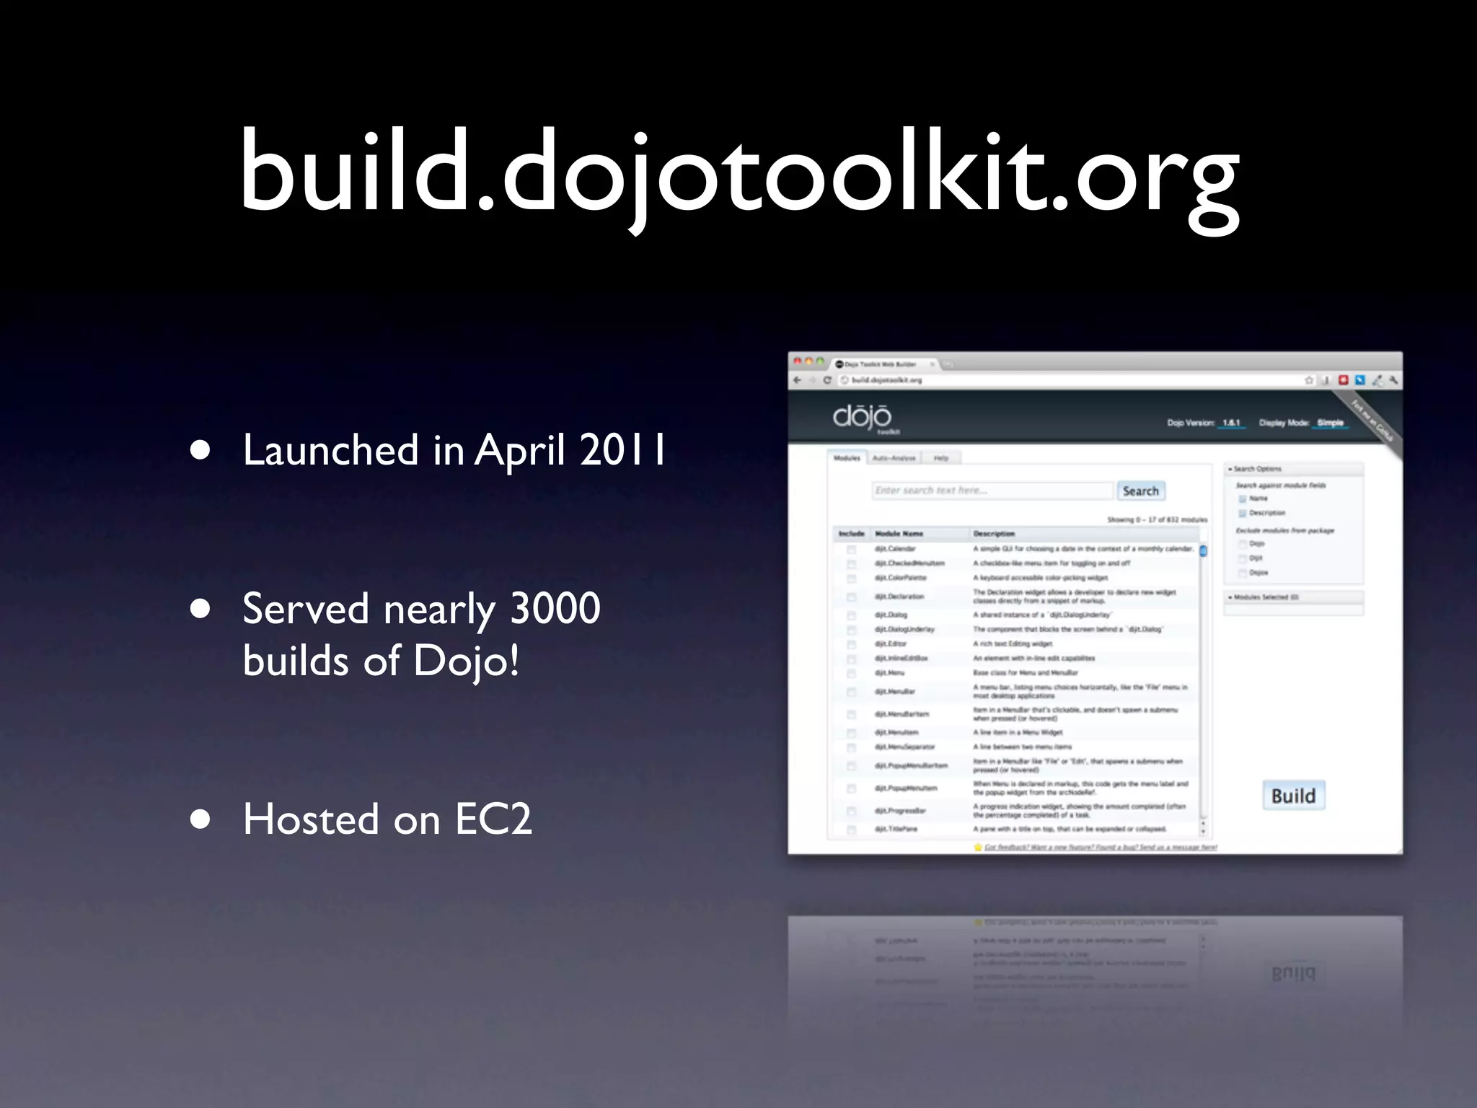Go back with the browser back arrow
This screenshot has height=1108, width=1477.
[x=798, y=380]
